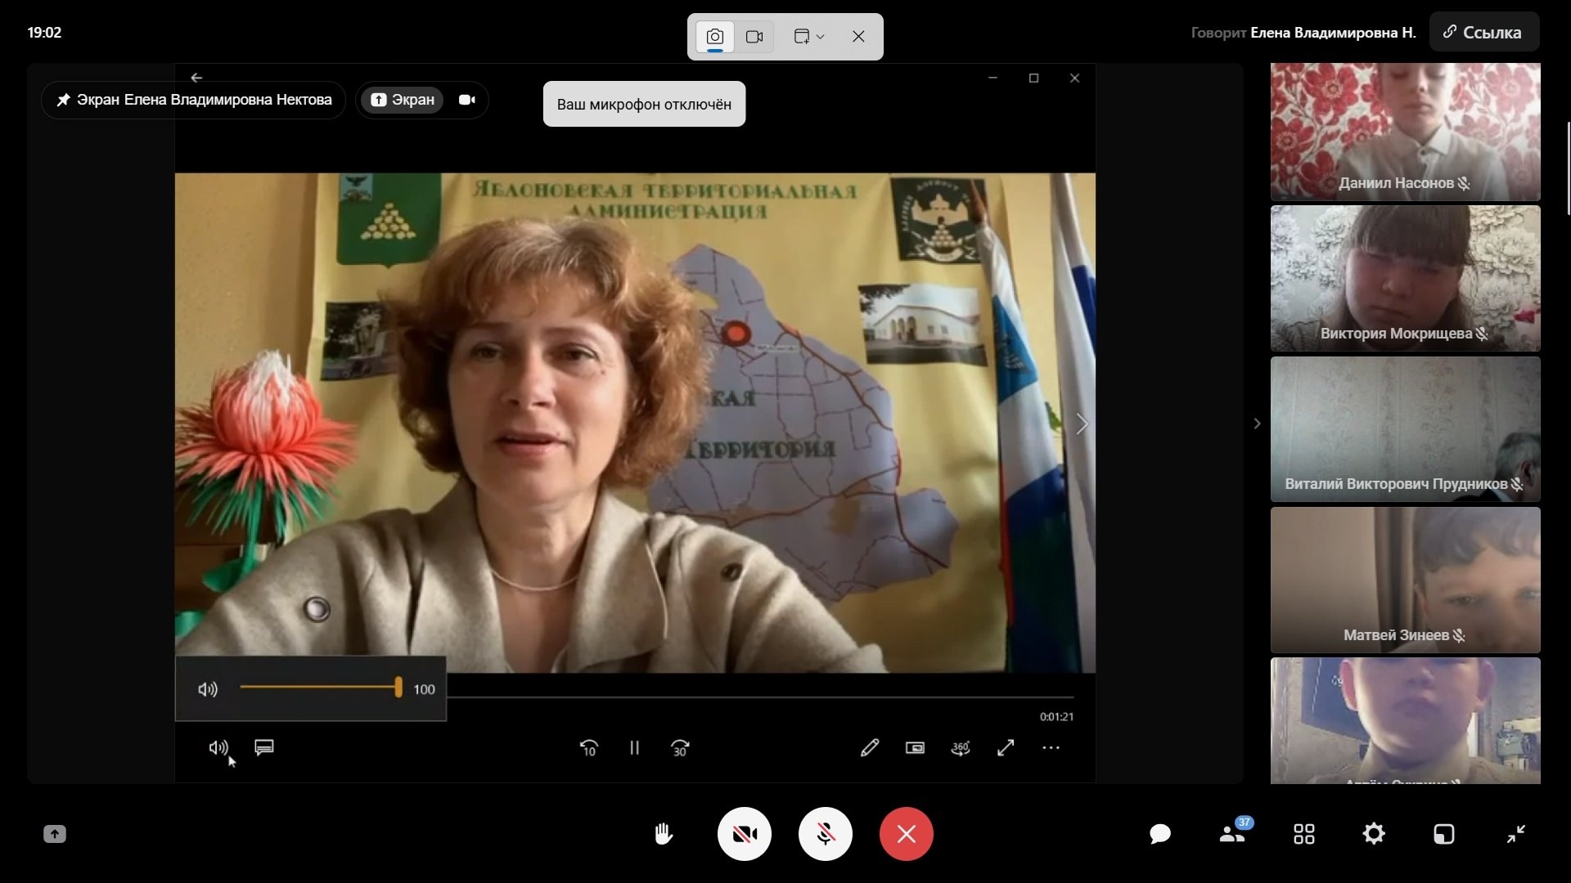Open call settings gear

(x=1374, y=834)
